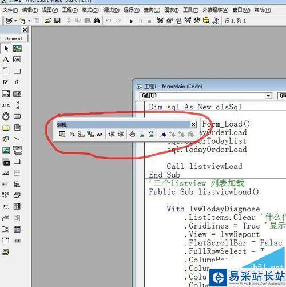Click Quick Info icon in 编辑 toolbar
The image size is (286, 287).
(81, 134)
